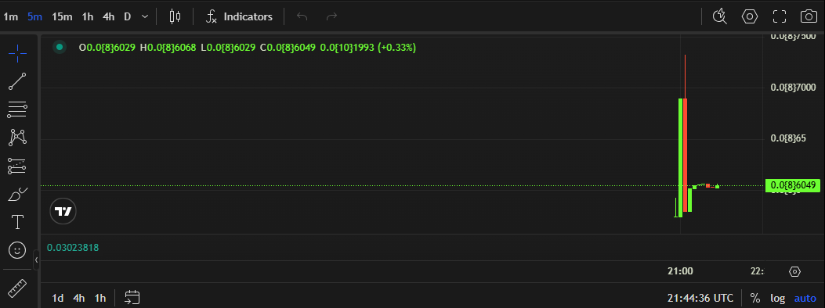Switch to the 1h timeframe in top bar

(x=87, y=16)
